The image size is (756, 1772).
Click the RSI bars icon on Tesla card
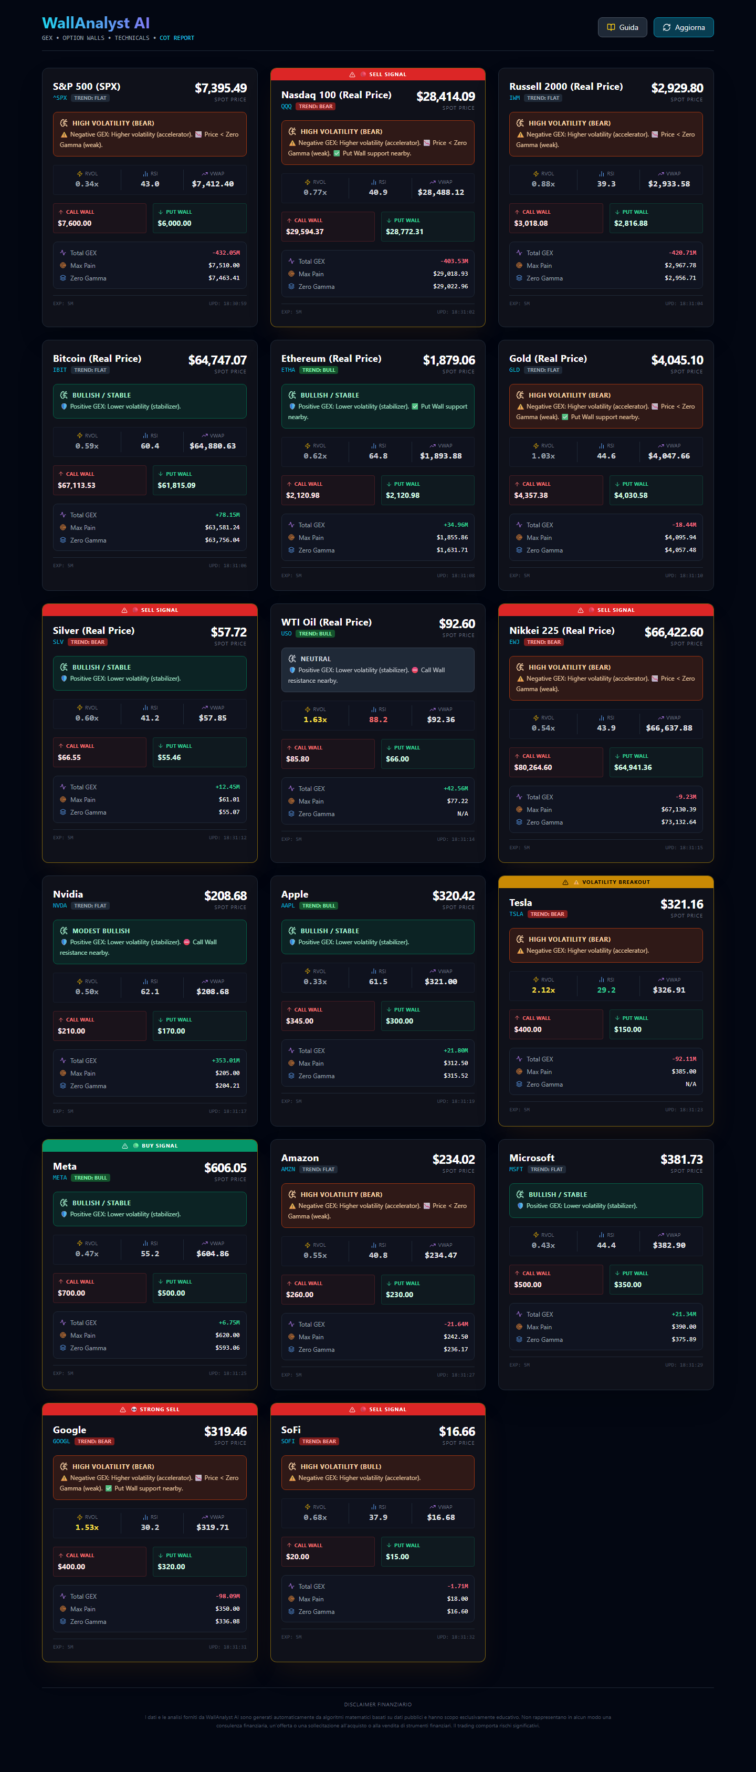[602, 979]
